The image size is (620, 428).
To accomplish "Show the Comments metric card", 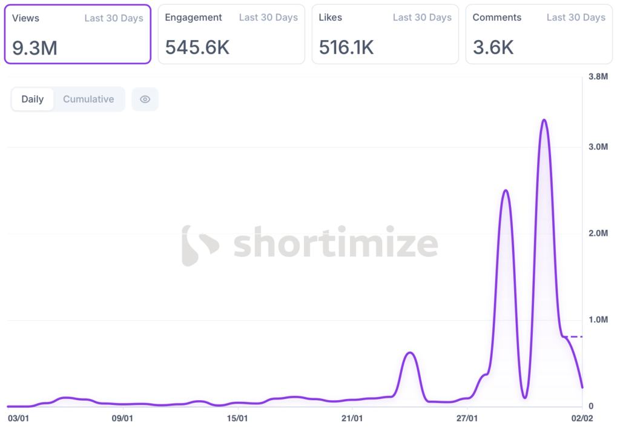I will coord(538,34).
